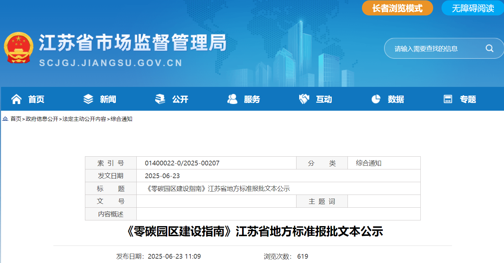
Task: Open the 专题 navigation menu
Action: click(x=468, y=99)
